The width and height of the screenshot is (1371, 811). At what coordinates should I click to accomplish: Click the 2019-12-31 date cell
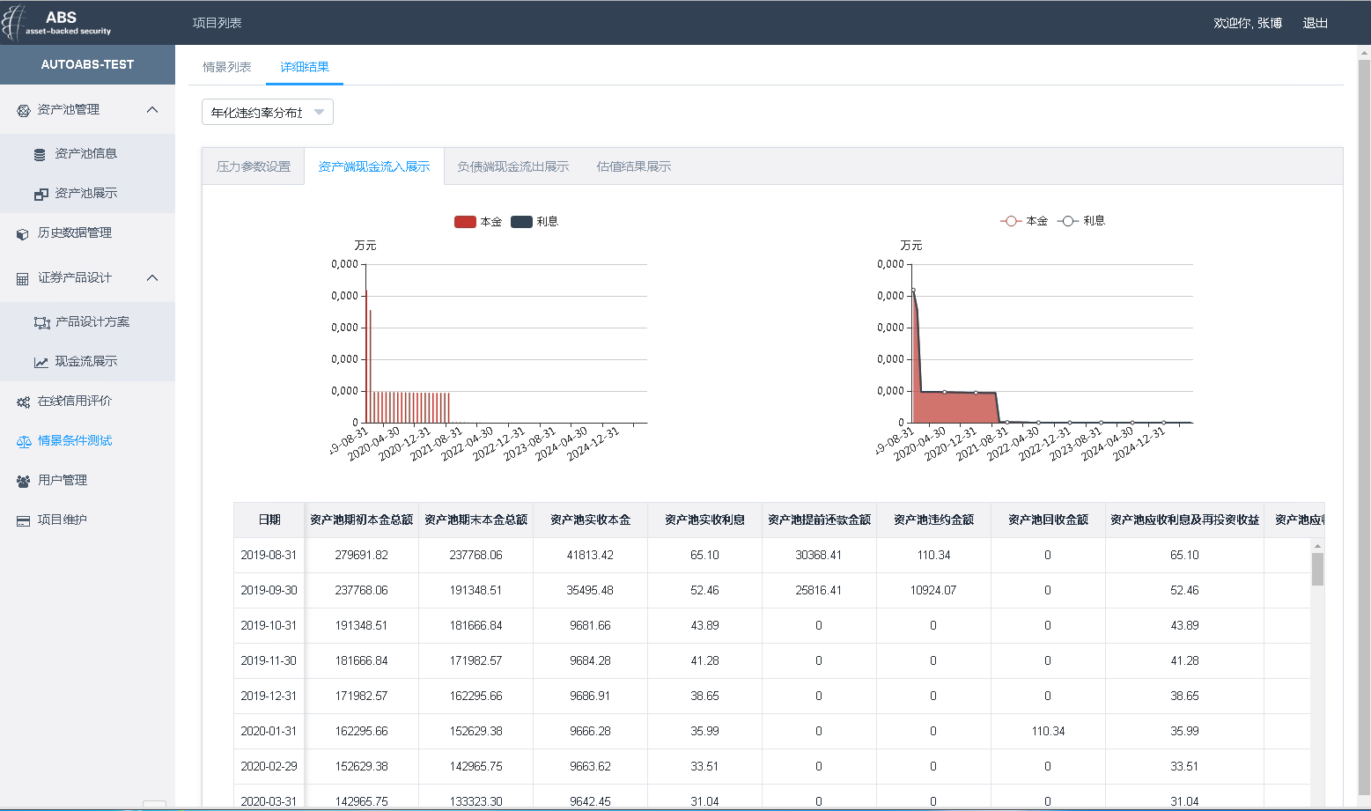(x=269, y=697)
